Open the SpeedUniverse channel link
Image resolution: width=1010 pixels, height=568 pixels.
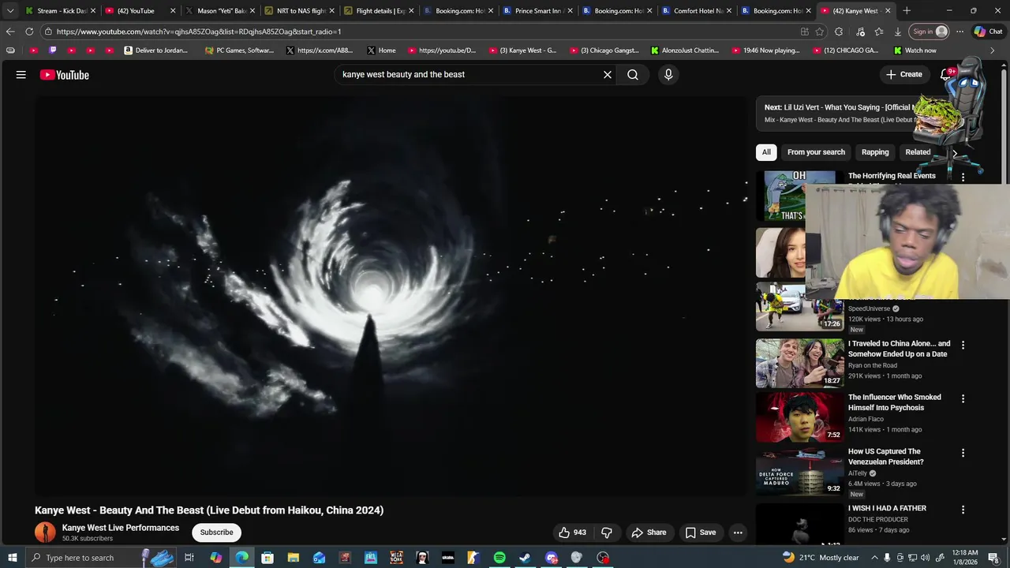coord(869,308)
